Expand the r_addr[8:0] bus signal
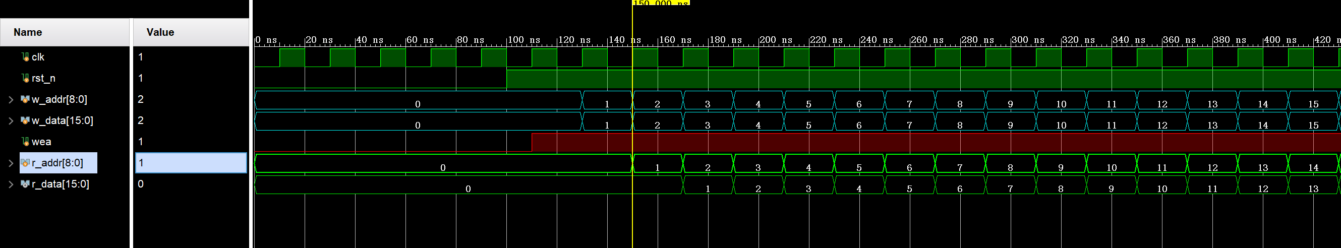Image resolution: width=1341 pixels, height=248 pixels. [x=11, y=163]
